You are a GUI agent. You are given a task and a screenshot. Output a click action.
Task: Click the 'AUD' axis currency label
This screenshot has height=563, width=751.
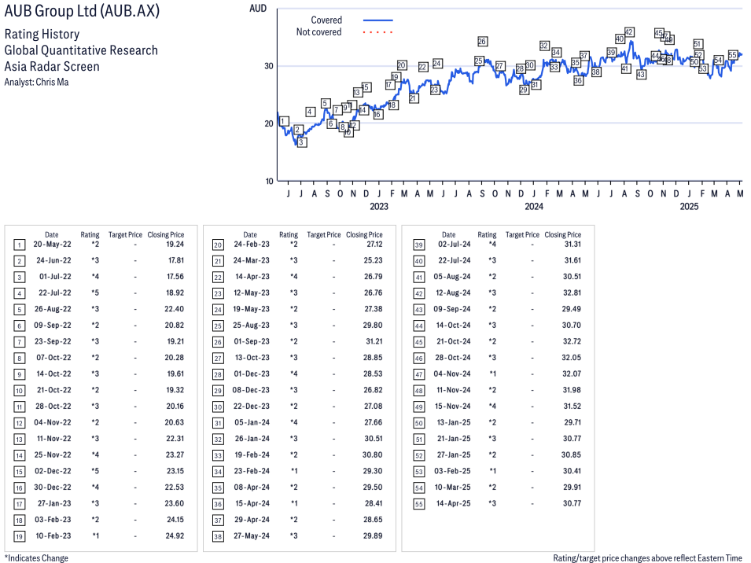[258, 9]
